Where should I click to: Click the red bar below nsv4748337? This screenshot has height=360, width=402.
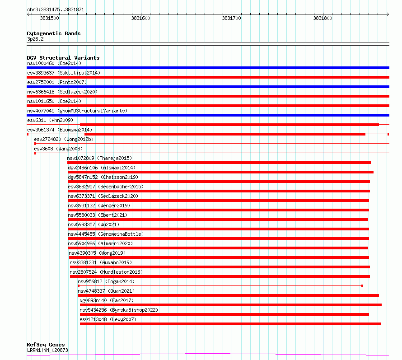pyautogui.click(x=229, y=295)
